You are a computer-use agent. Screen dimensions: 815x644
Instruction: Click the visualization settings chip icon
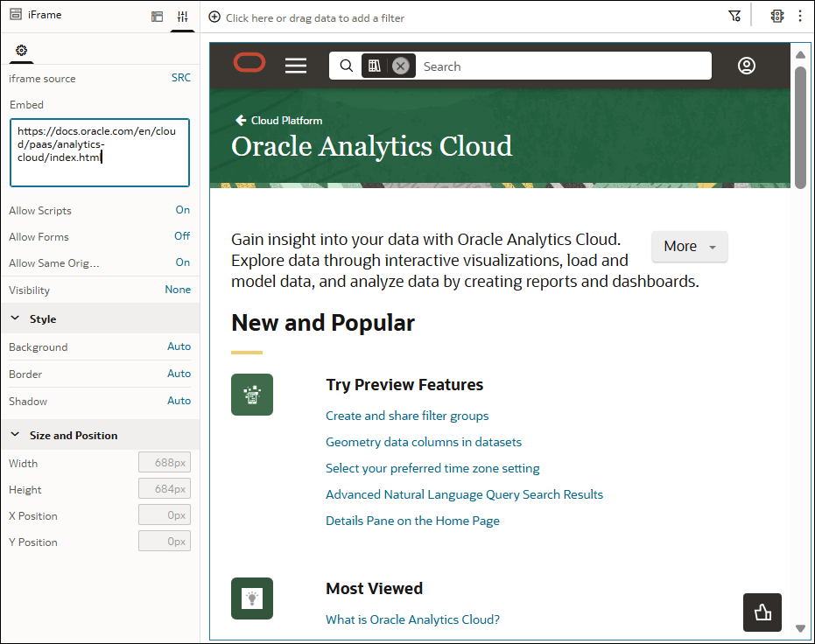tap(777, 16)
